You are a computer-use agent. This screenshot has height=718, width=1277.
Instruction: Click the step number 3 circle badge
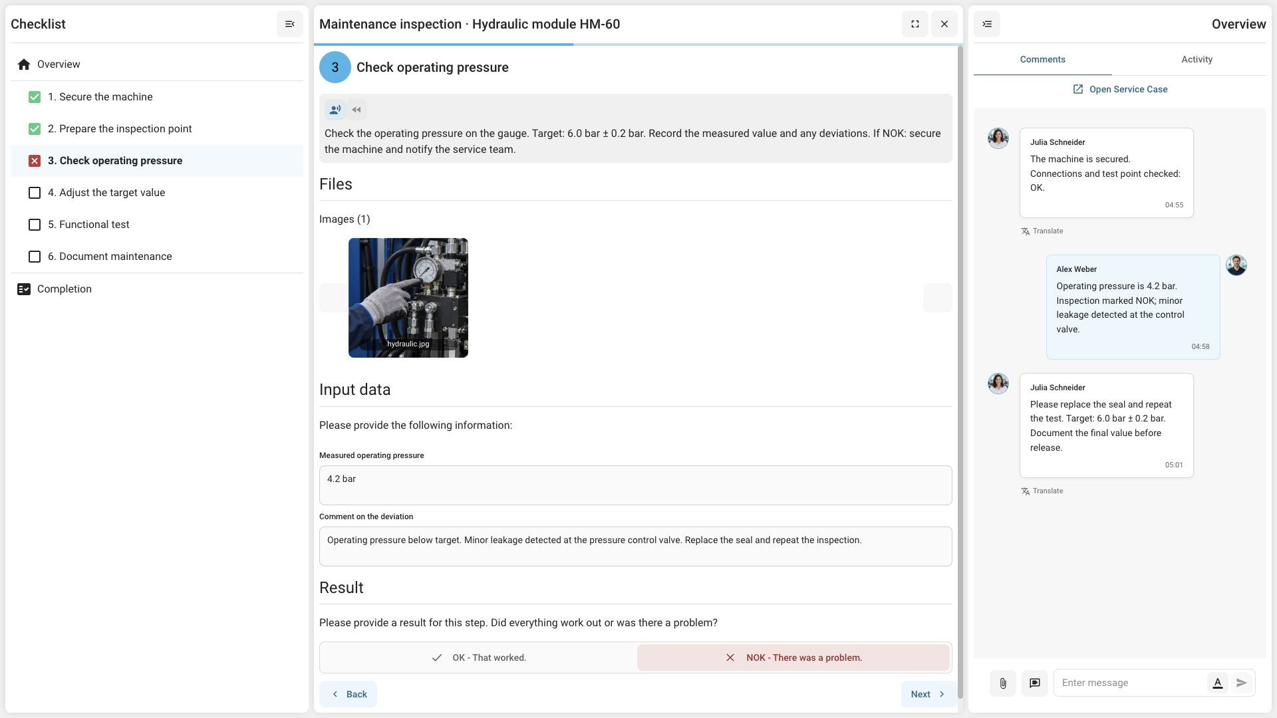coord(335,67)
